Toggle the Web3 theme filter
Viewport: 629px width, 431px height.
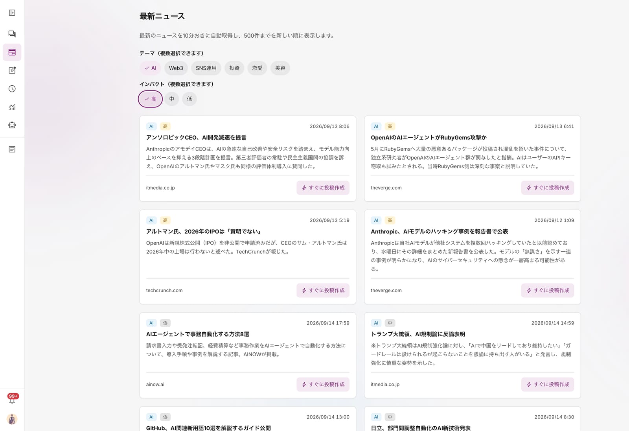point(176,68)
